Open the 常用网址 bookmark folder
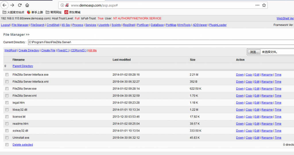This screenshot has width=294, height=155. (54, 12)
